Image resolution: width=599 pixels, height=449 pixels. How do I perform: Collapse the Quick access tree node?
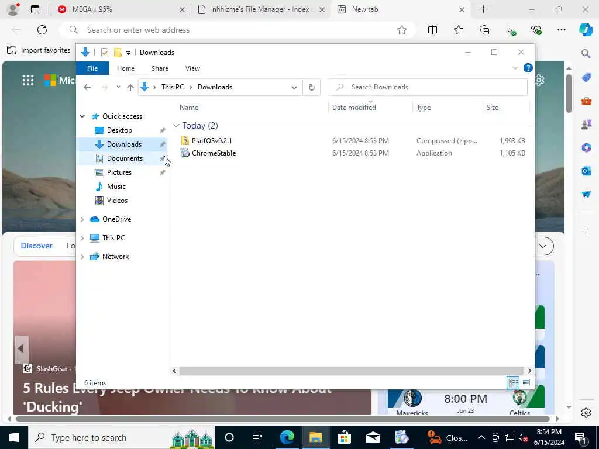[x=82, y=116]
